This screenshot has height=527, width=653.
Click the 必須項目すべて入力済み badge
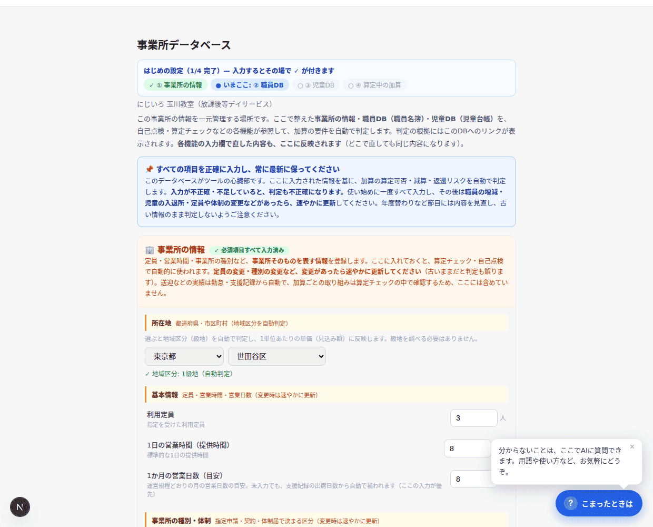(250, 250)
